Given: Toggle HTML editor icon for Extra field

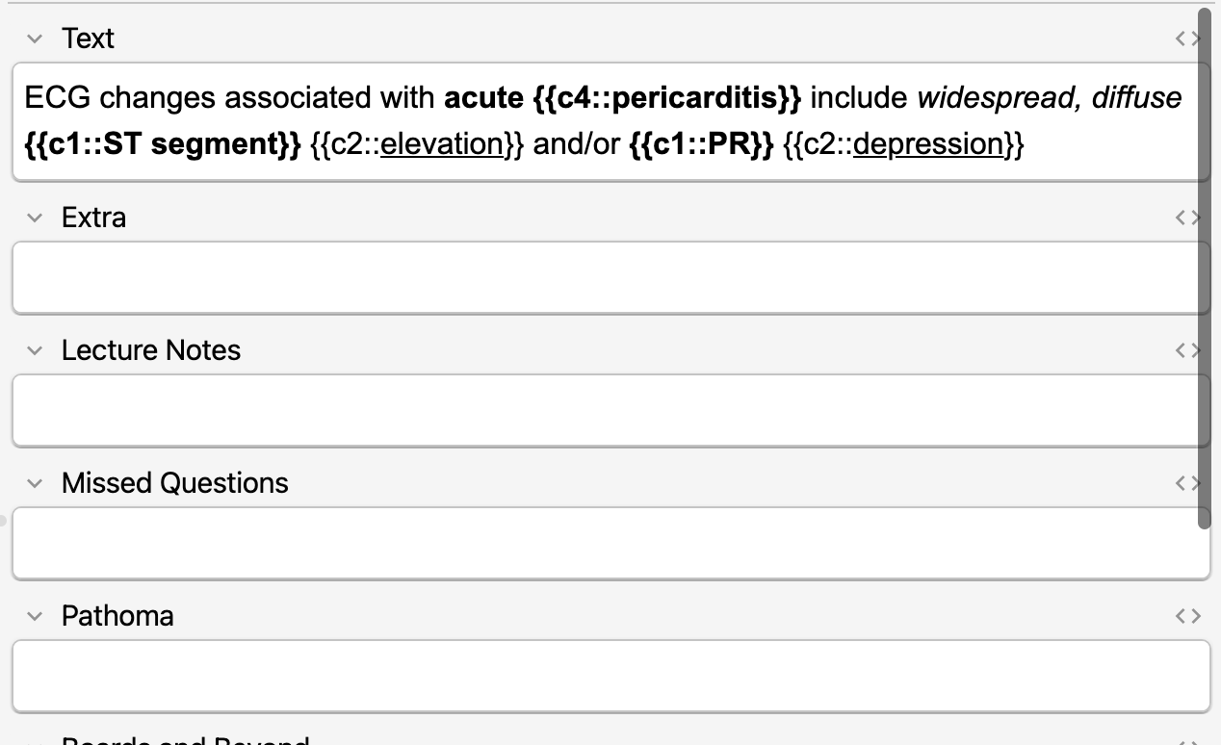Looking at the screenshot, I should (1188, 218).
